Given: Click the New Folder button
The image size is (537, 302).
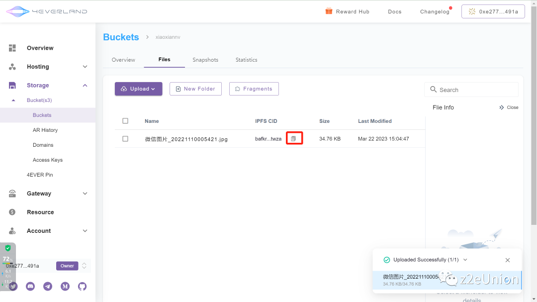Looking at the screenshot, I should pyautogui.click(x=195, y=89).
